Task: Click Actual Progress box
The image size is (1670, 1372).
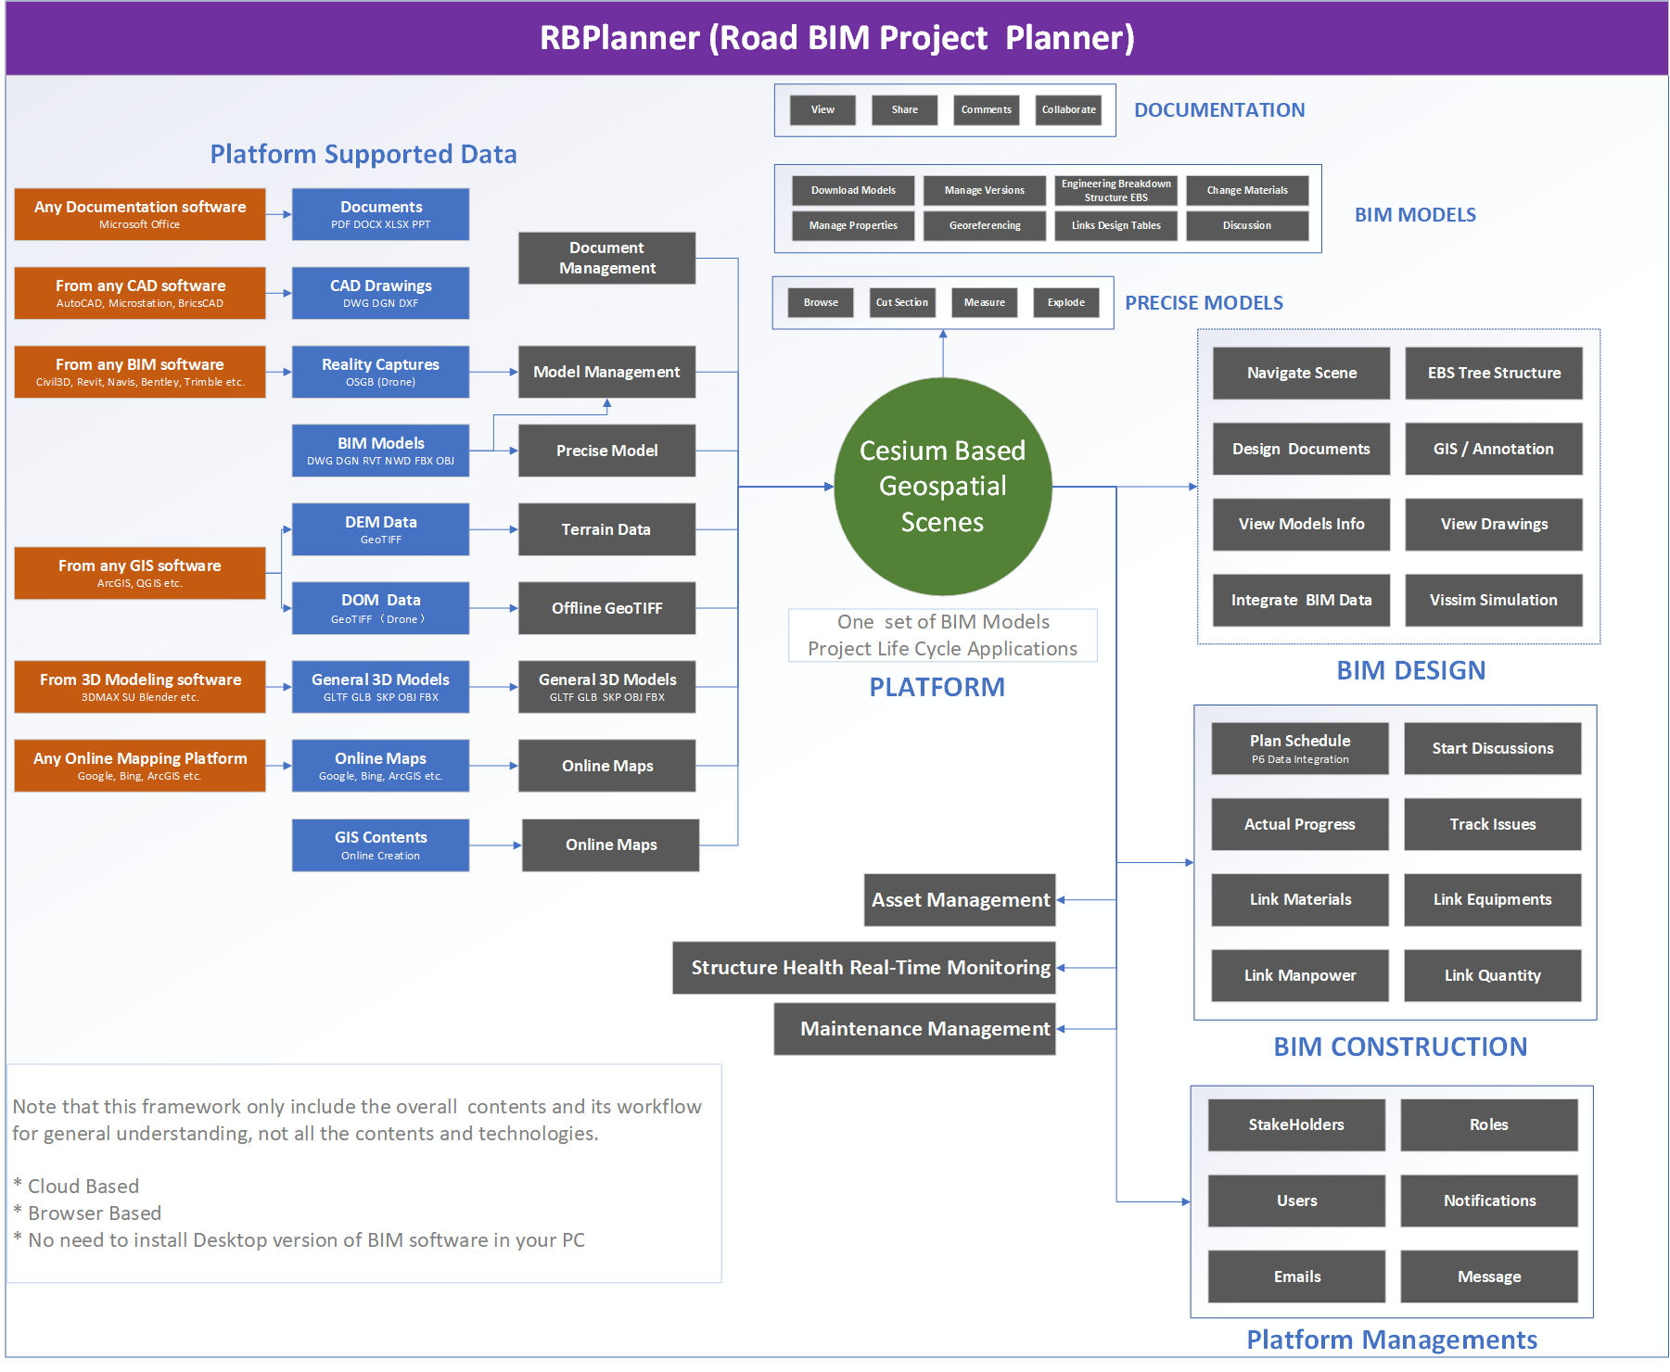Action: 1300,824
